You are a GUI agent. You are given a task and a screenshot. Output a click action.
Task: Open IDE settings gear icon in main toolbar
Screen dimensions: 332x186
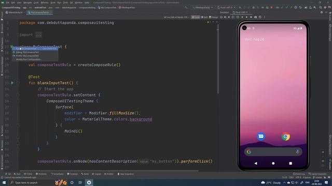tap(325, 7)
